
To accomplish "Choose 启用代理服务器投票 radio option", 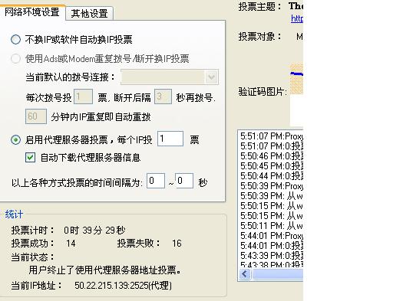I will point(15,140).
